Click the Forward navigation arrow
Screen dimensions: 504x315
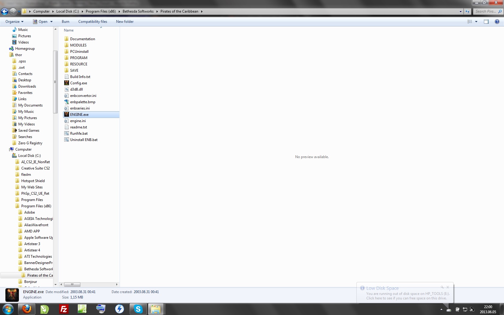(13, 11)
